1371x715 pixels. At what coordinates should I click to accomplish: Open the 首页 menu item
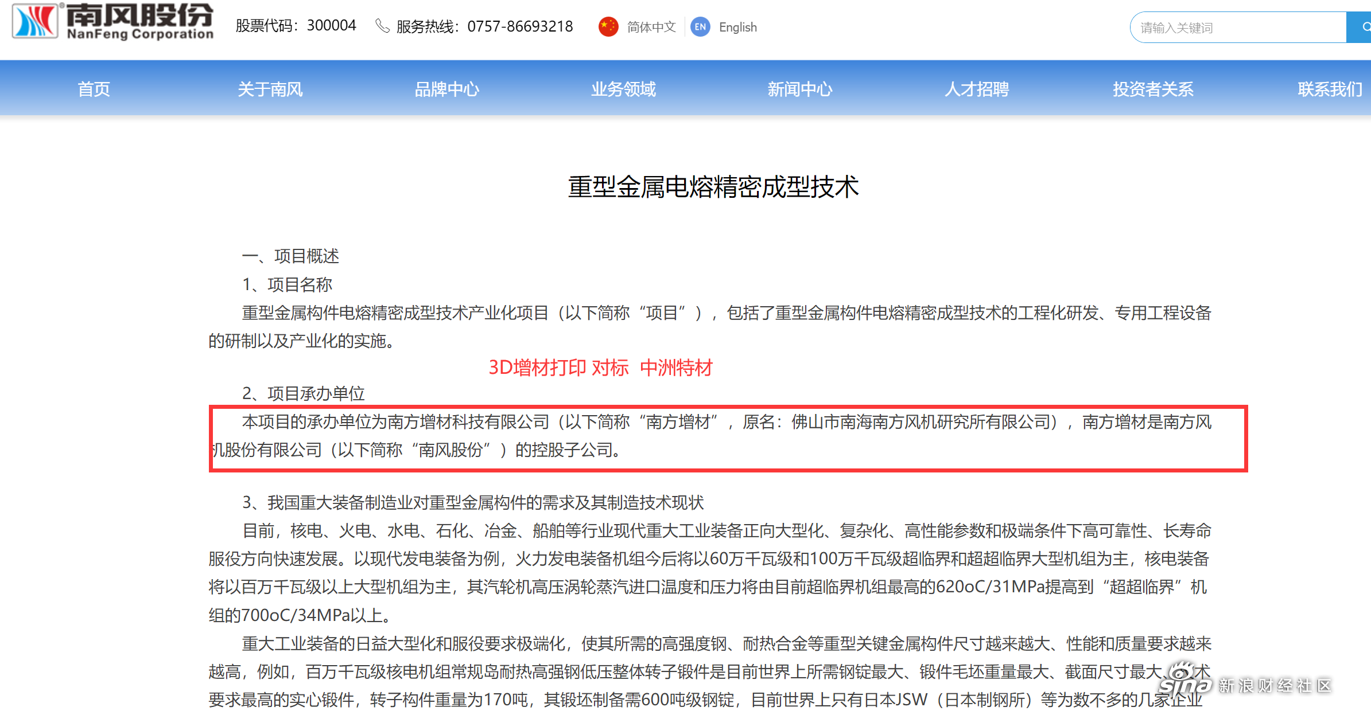94,89
